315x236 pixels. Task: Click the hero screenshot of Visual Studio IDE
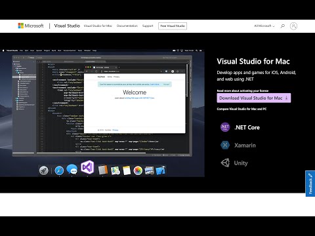[102, 113]
